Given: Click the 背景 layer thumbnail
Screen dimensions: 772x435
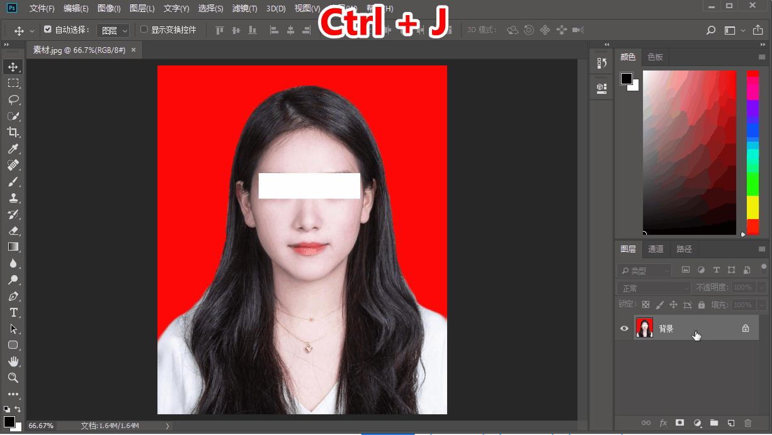Looking at the screenshot, I should point(644,328).
